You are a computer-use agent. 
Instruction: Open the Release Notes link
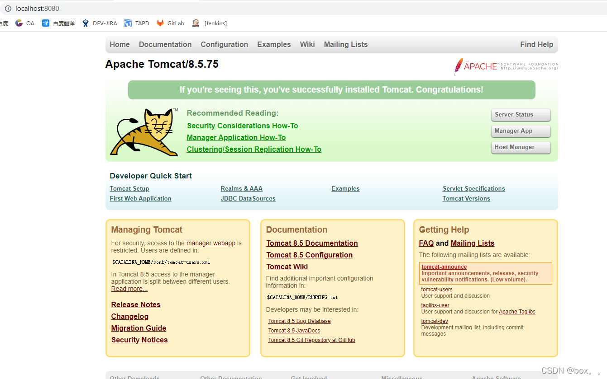[x=136, y=304]
